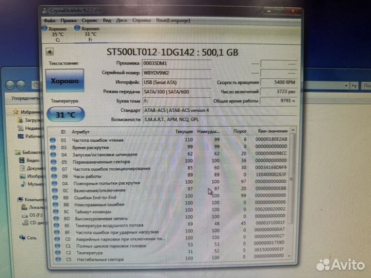The width and height of the screenshot is (371, 278).
Task: Open the Упорядочить menu in Explorer
Action: (26, 98)
